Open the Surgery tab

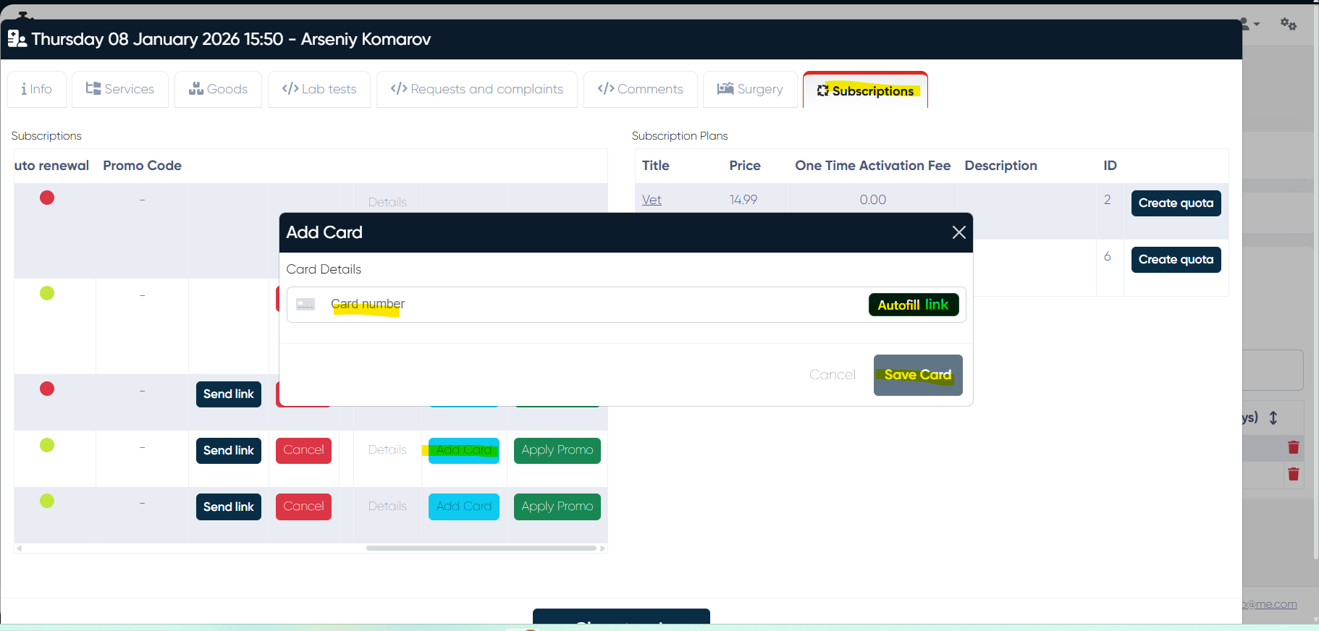(x=750, y=89)
